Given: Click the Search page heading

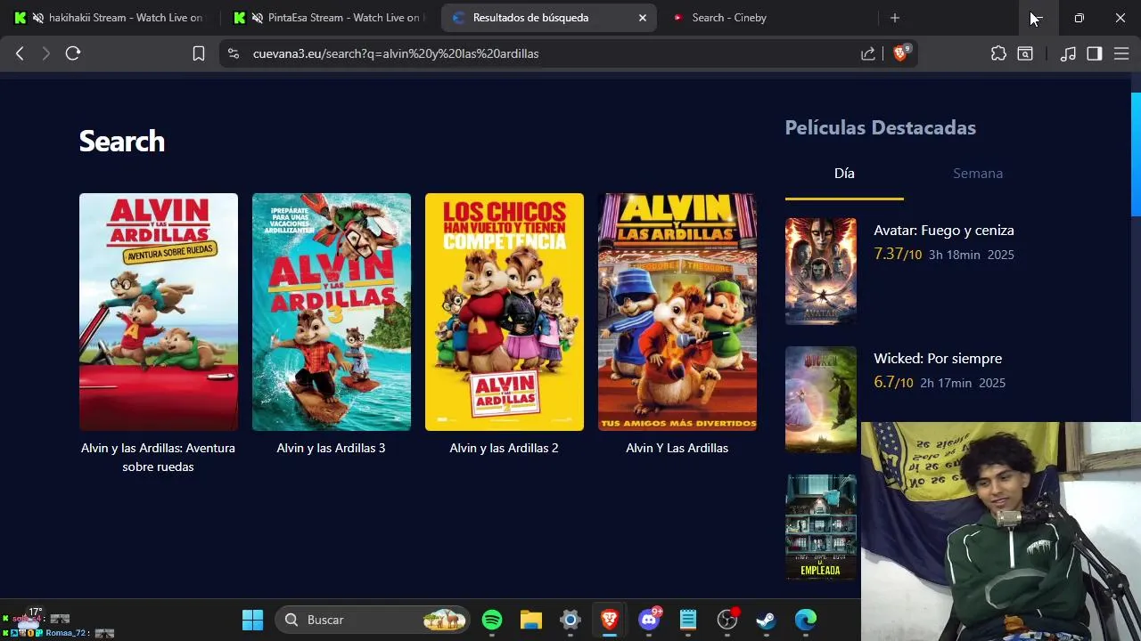Looking at the screenshot, I should [x=122, y=141].
